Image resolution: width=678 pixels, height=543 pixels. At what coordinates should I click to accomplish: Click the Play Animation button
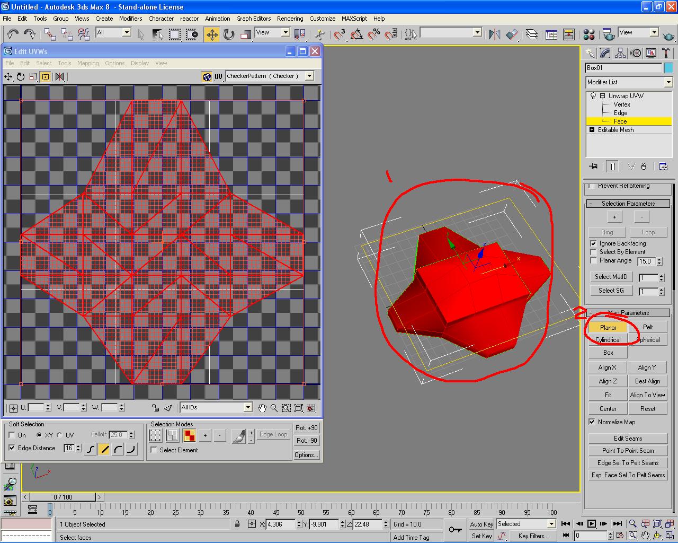coord(592,524)
